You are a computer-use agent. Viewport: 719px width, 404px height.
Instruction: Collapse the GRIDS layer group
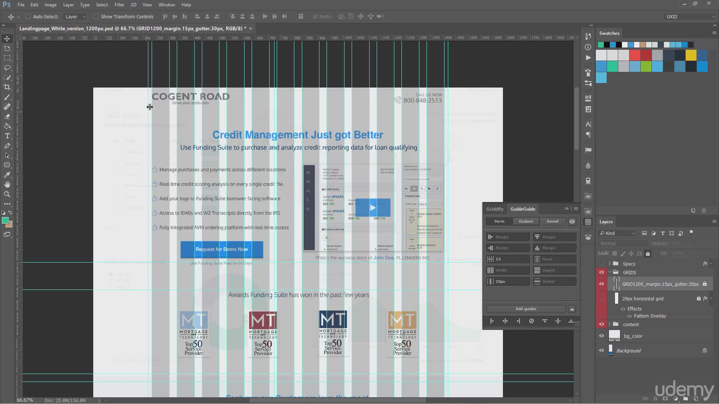(610, 272)
